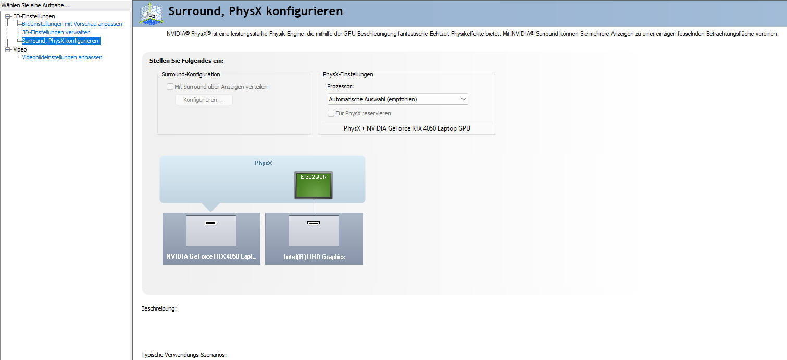Select the Video category label
Screen dimensions: 787x360
(20, 49)
